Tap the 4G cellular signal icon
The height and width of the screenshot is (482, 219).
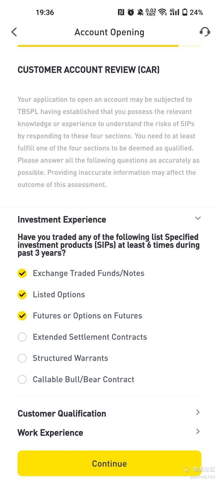coord(174,13)
